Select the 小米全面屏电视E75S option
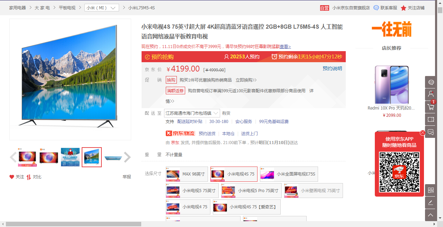Image resolution: width=443 pixels, height=227 pixels. point(289,174)
